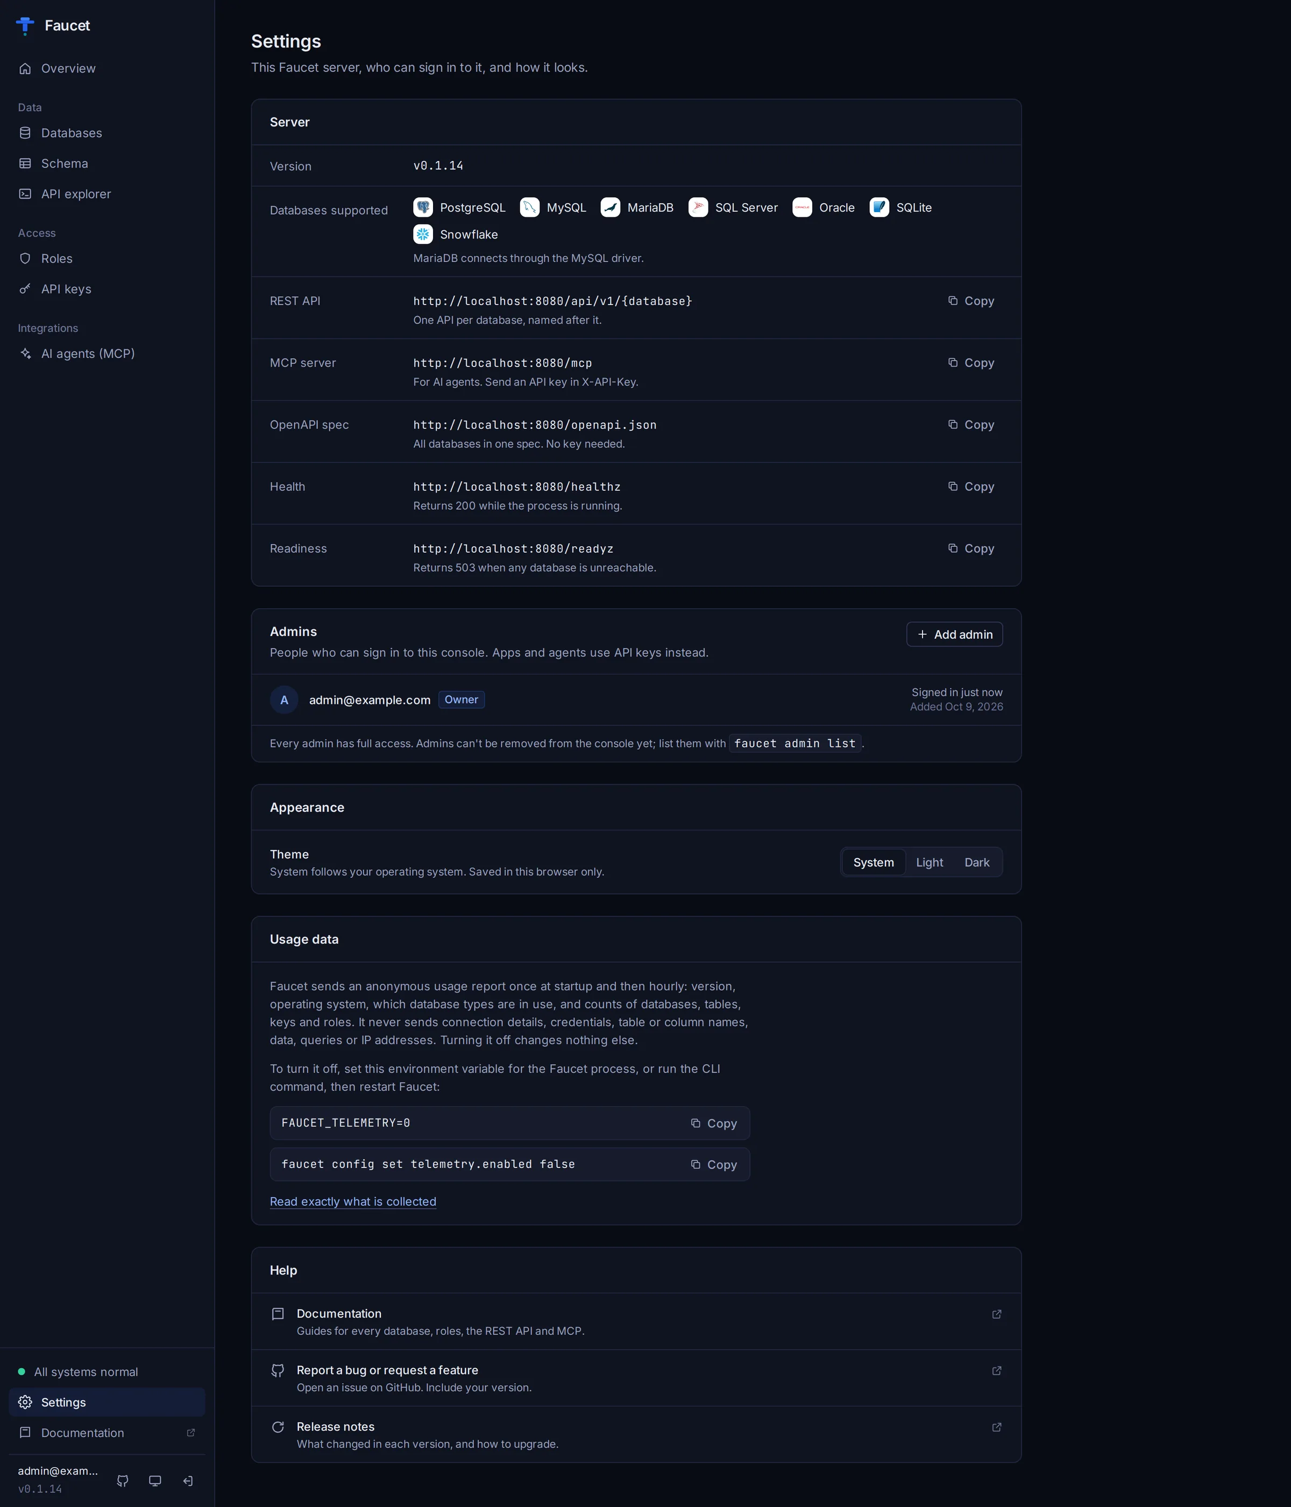Switch theme to Dark
This screenshot has height=1507, width=1291.
[x=977, y=863]
